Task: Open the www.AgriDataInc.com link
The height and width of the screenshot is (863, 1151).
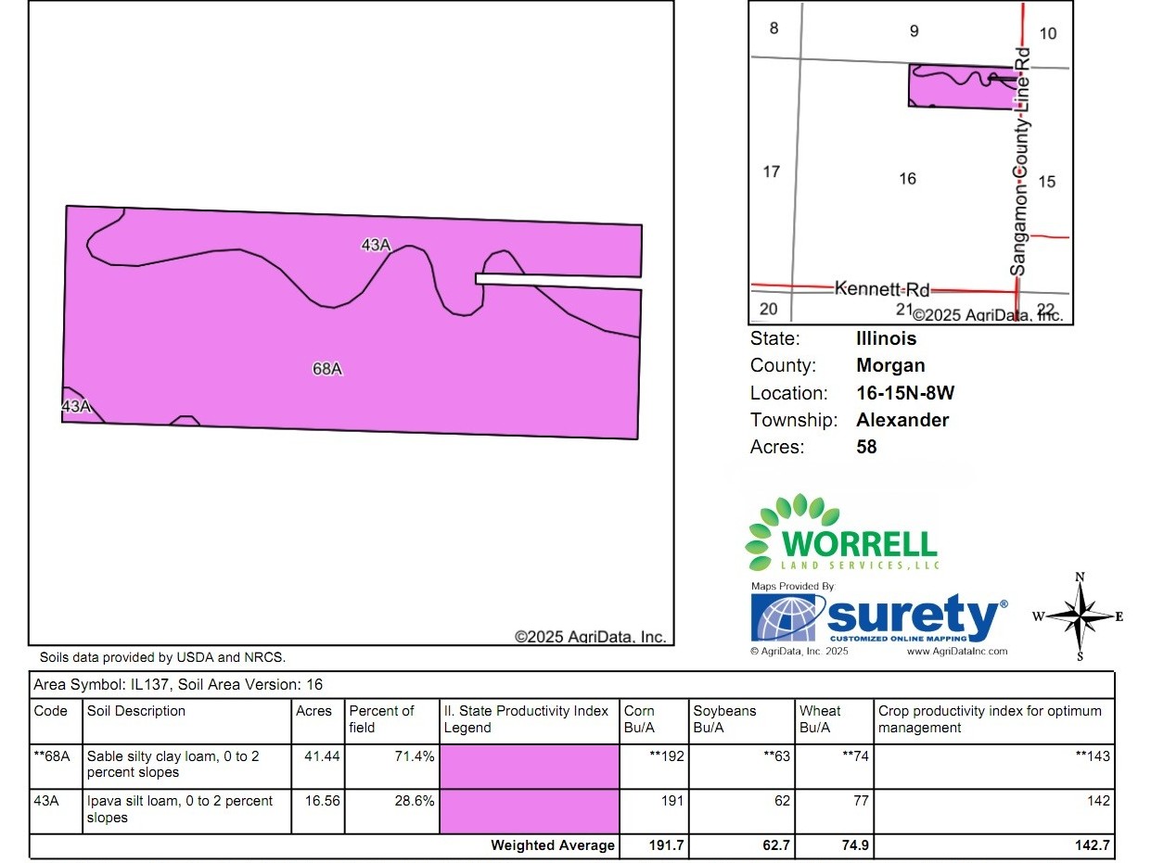Action: (x=956, y=652)
